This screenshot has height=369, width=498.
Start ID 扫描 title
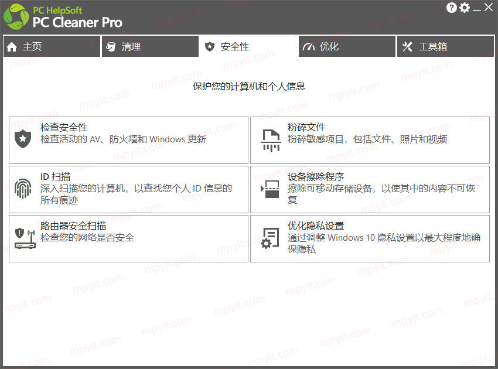[x=55, y=176]
